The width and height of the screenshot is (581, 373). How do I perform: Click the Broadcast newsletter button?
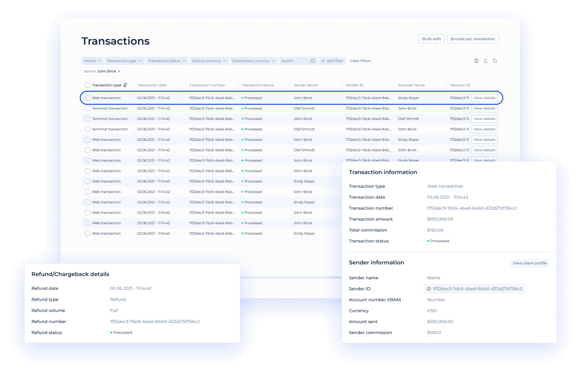[x=473, y=39]
